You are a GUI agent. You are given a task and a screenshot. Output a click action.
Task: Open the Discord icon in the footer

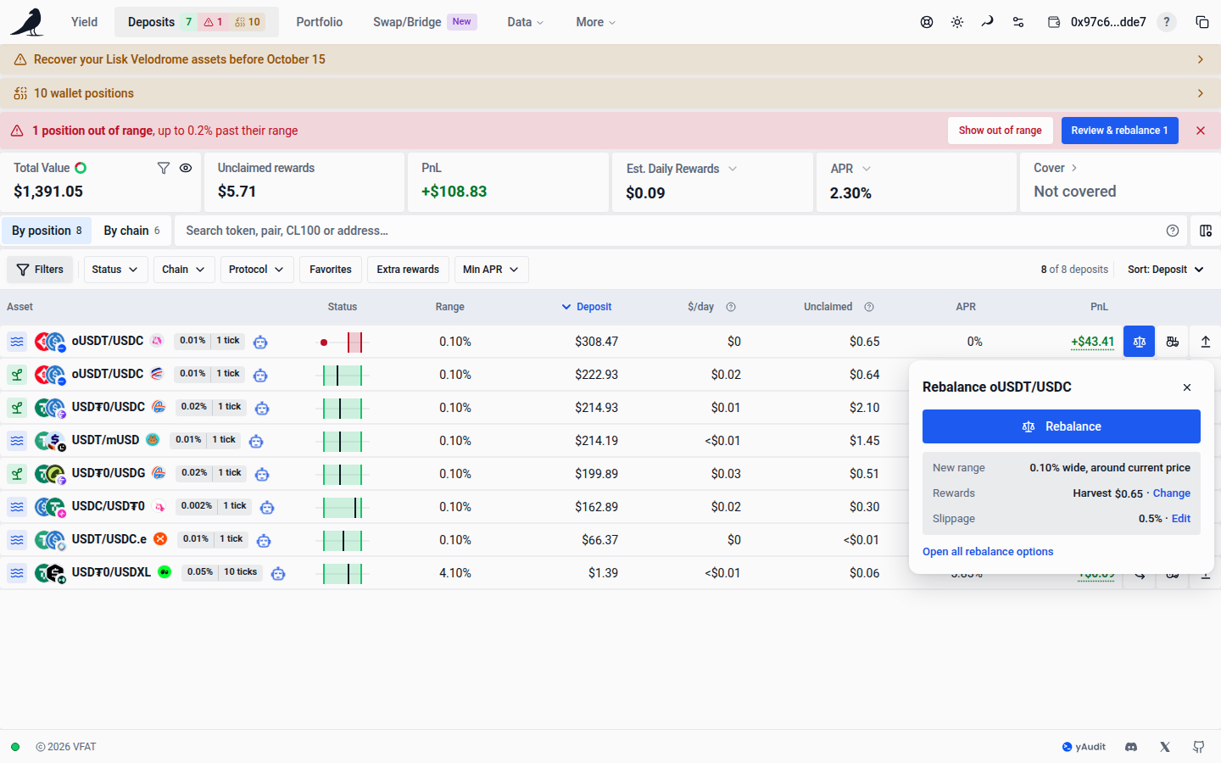[x=1131, y=747]
